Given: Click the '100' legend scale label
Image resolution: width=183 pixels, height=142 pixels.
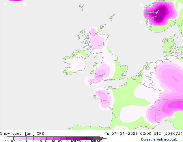Looking at the screenshot, I should pos(73,141).
